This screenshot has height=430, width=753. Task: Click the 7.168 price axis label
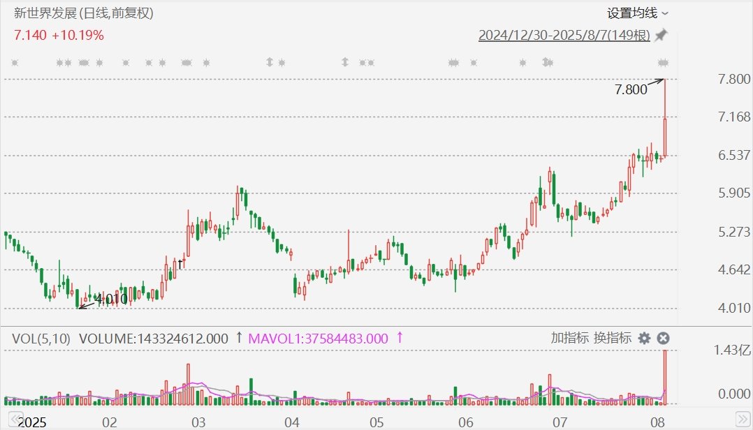coord(734,117)
